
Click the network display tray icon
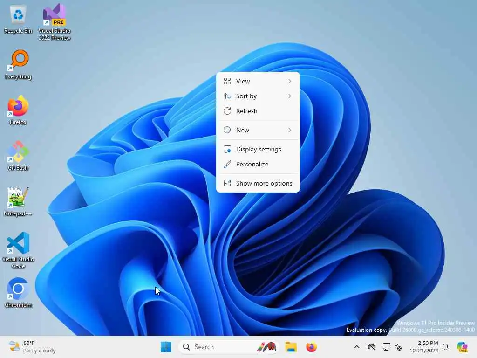coord(386,347)
